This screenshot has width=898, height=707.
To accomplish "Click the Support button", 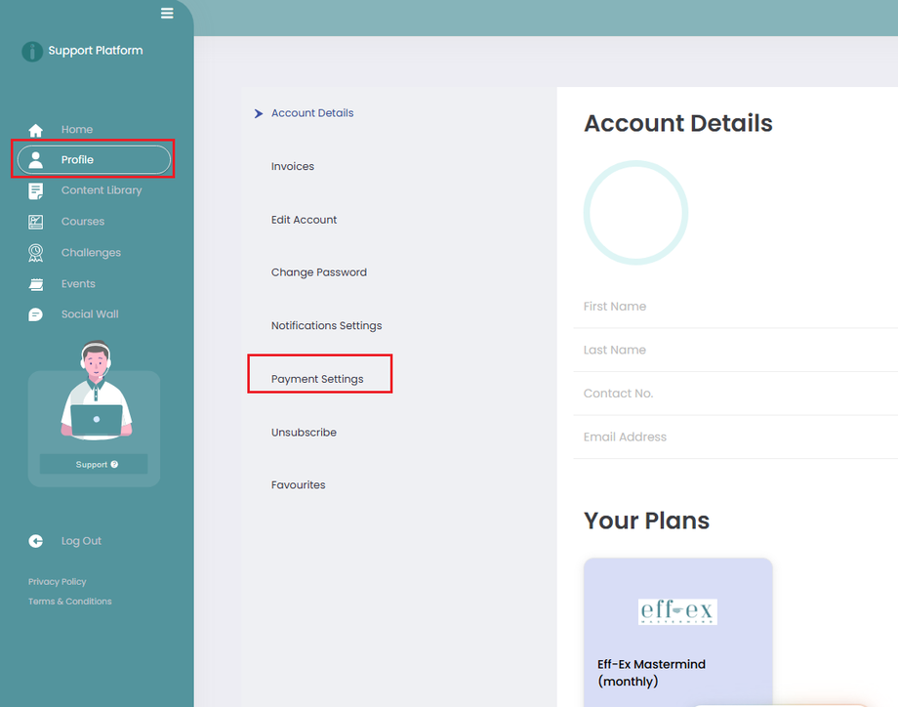I will (94, 464).
